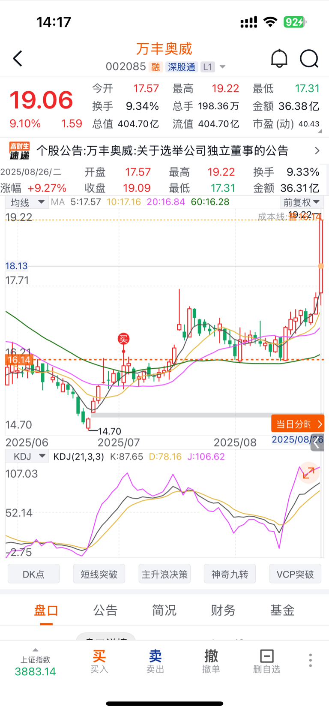The image size is (329, 713).
Task: Tap the MA 20:16.84 value
Action: pos(166,202)
